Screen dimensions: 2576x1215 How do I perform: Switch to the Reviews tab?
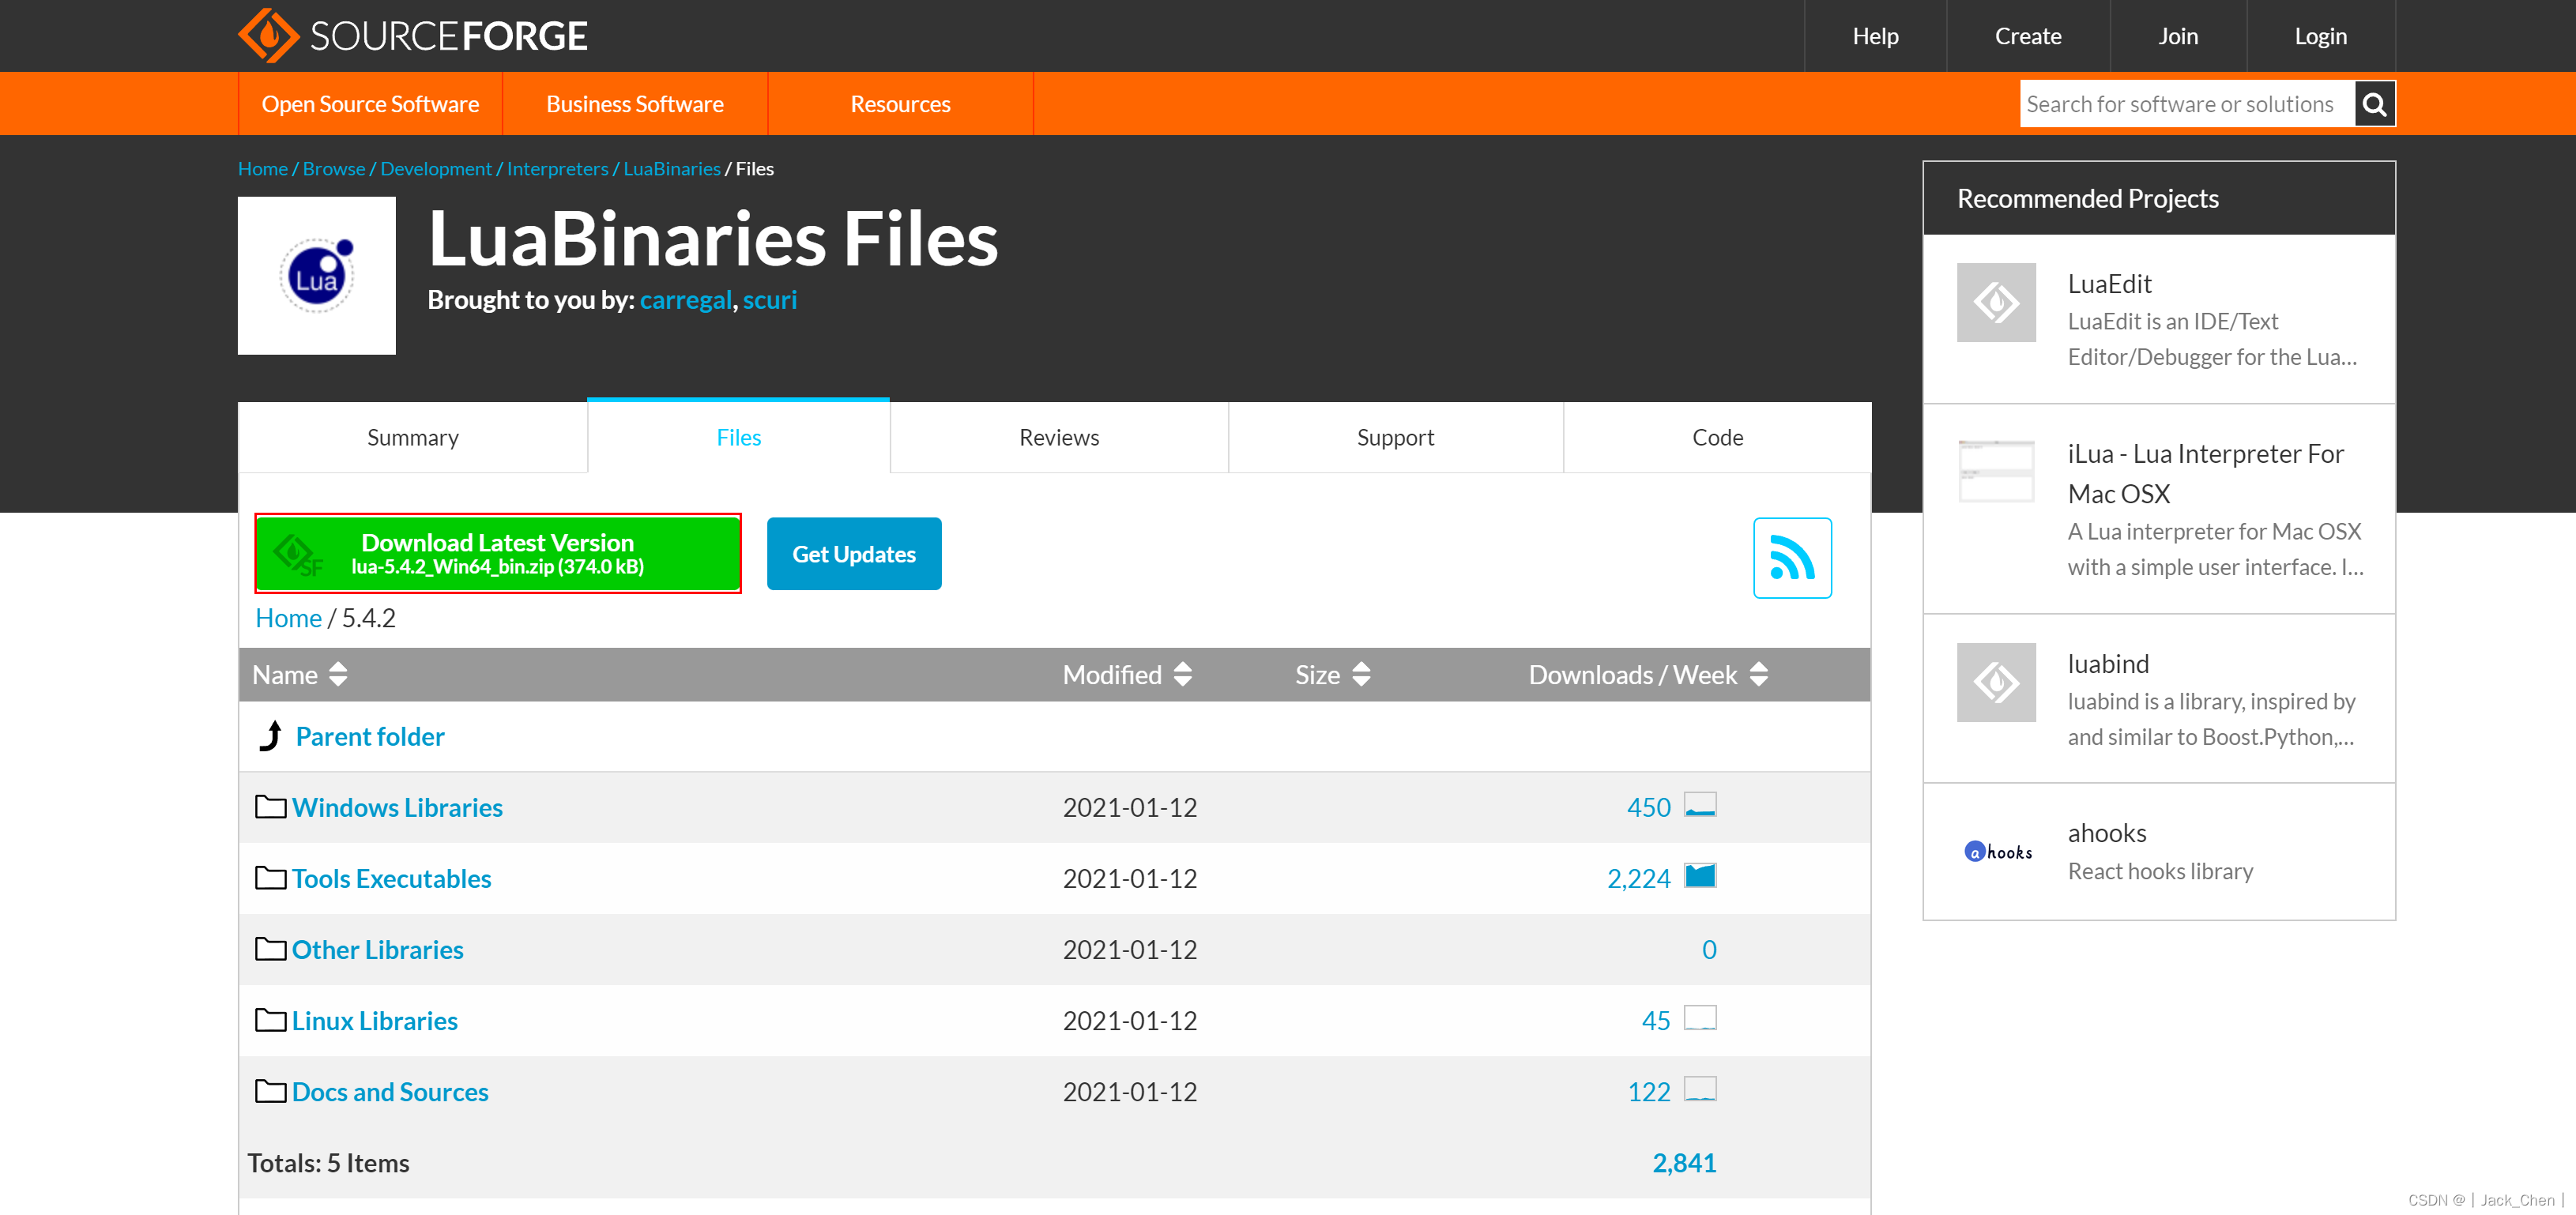[x=1058, y=437]
